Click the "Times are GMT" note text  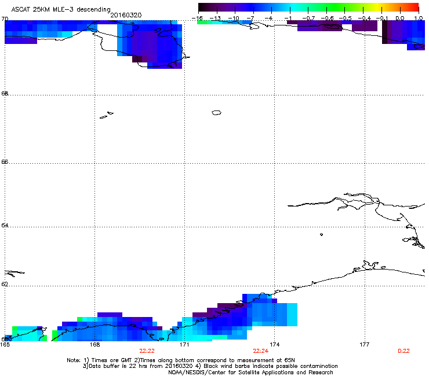112,360
